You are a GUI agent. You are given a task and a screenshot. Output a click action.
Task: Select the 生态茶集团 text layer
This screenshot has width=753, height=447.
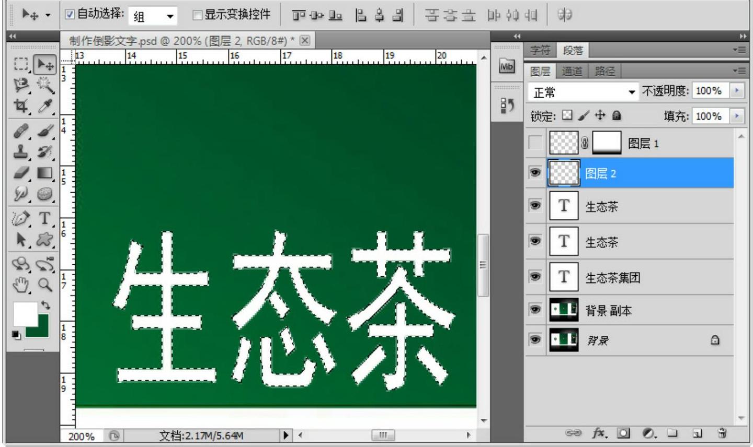(x=612, y=278)
